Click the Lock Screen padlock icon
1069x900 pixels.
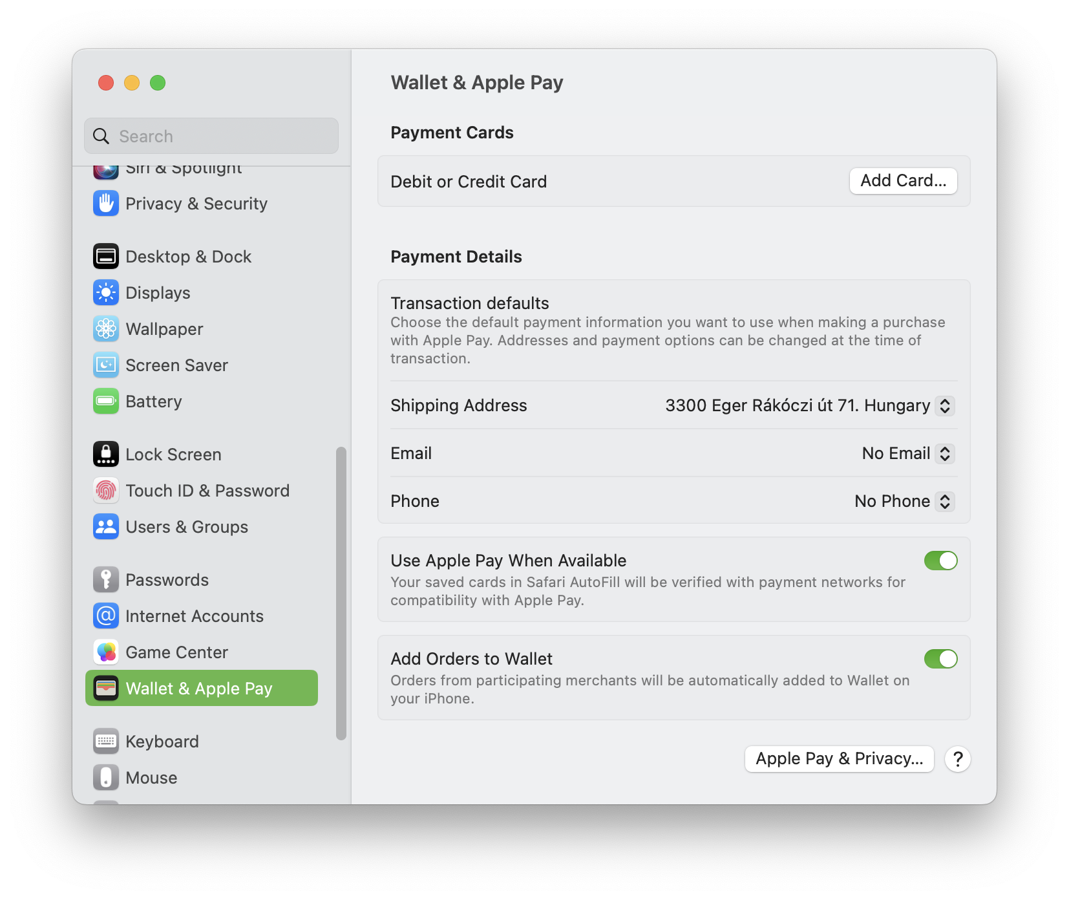pyautogui.click(x=106, y=455)
